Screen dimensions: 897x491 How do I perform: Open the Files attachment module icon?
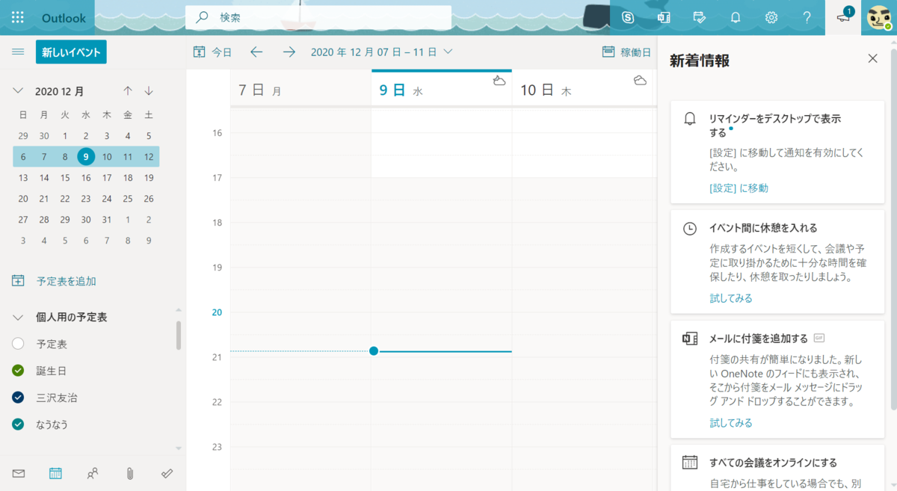click(x=129, y=473)
